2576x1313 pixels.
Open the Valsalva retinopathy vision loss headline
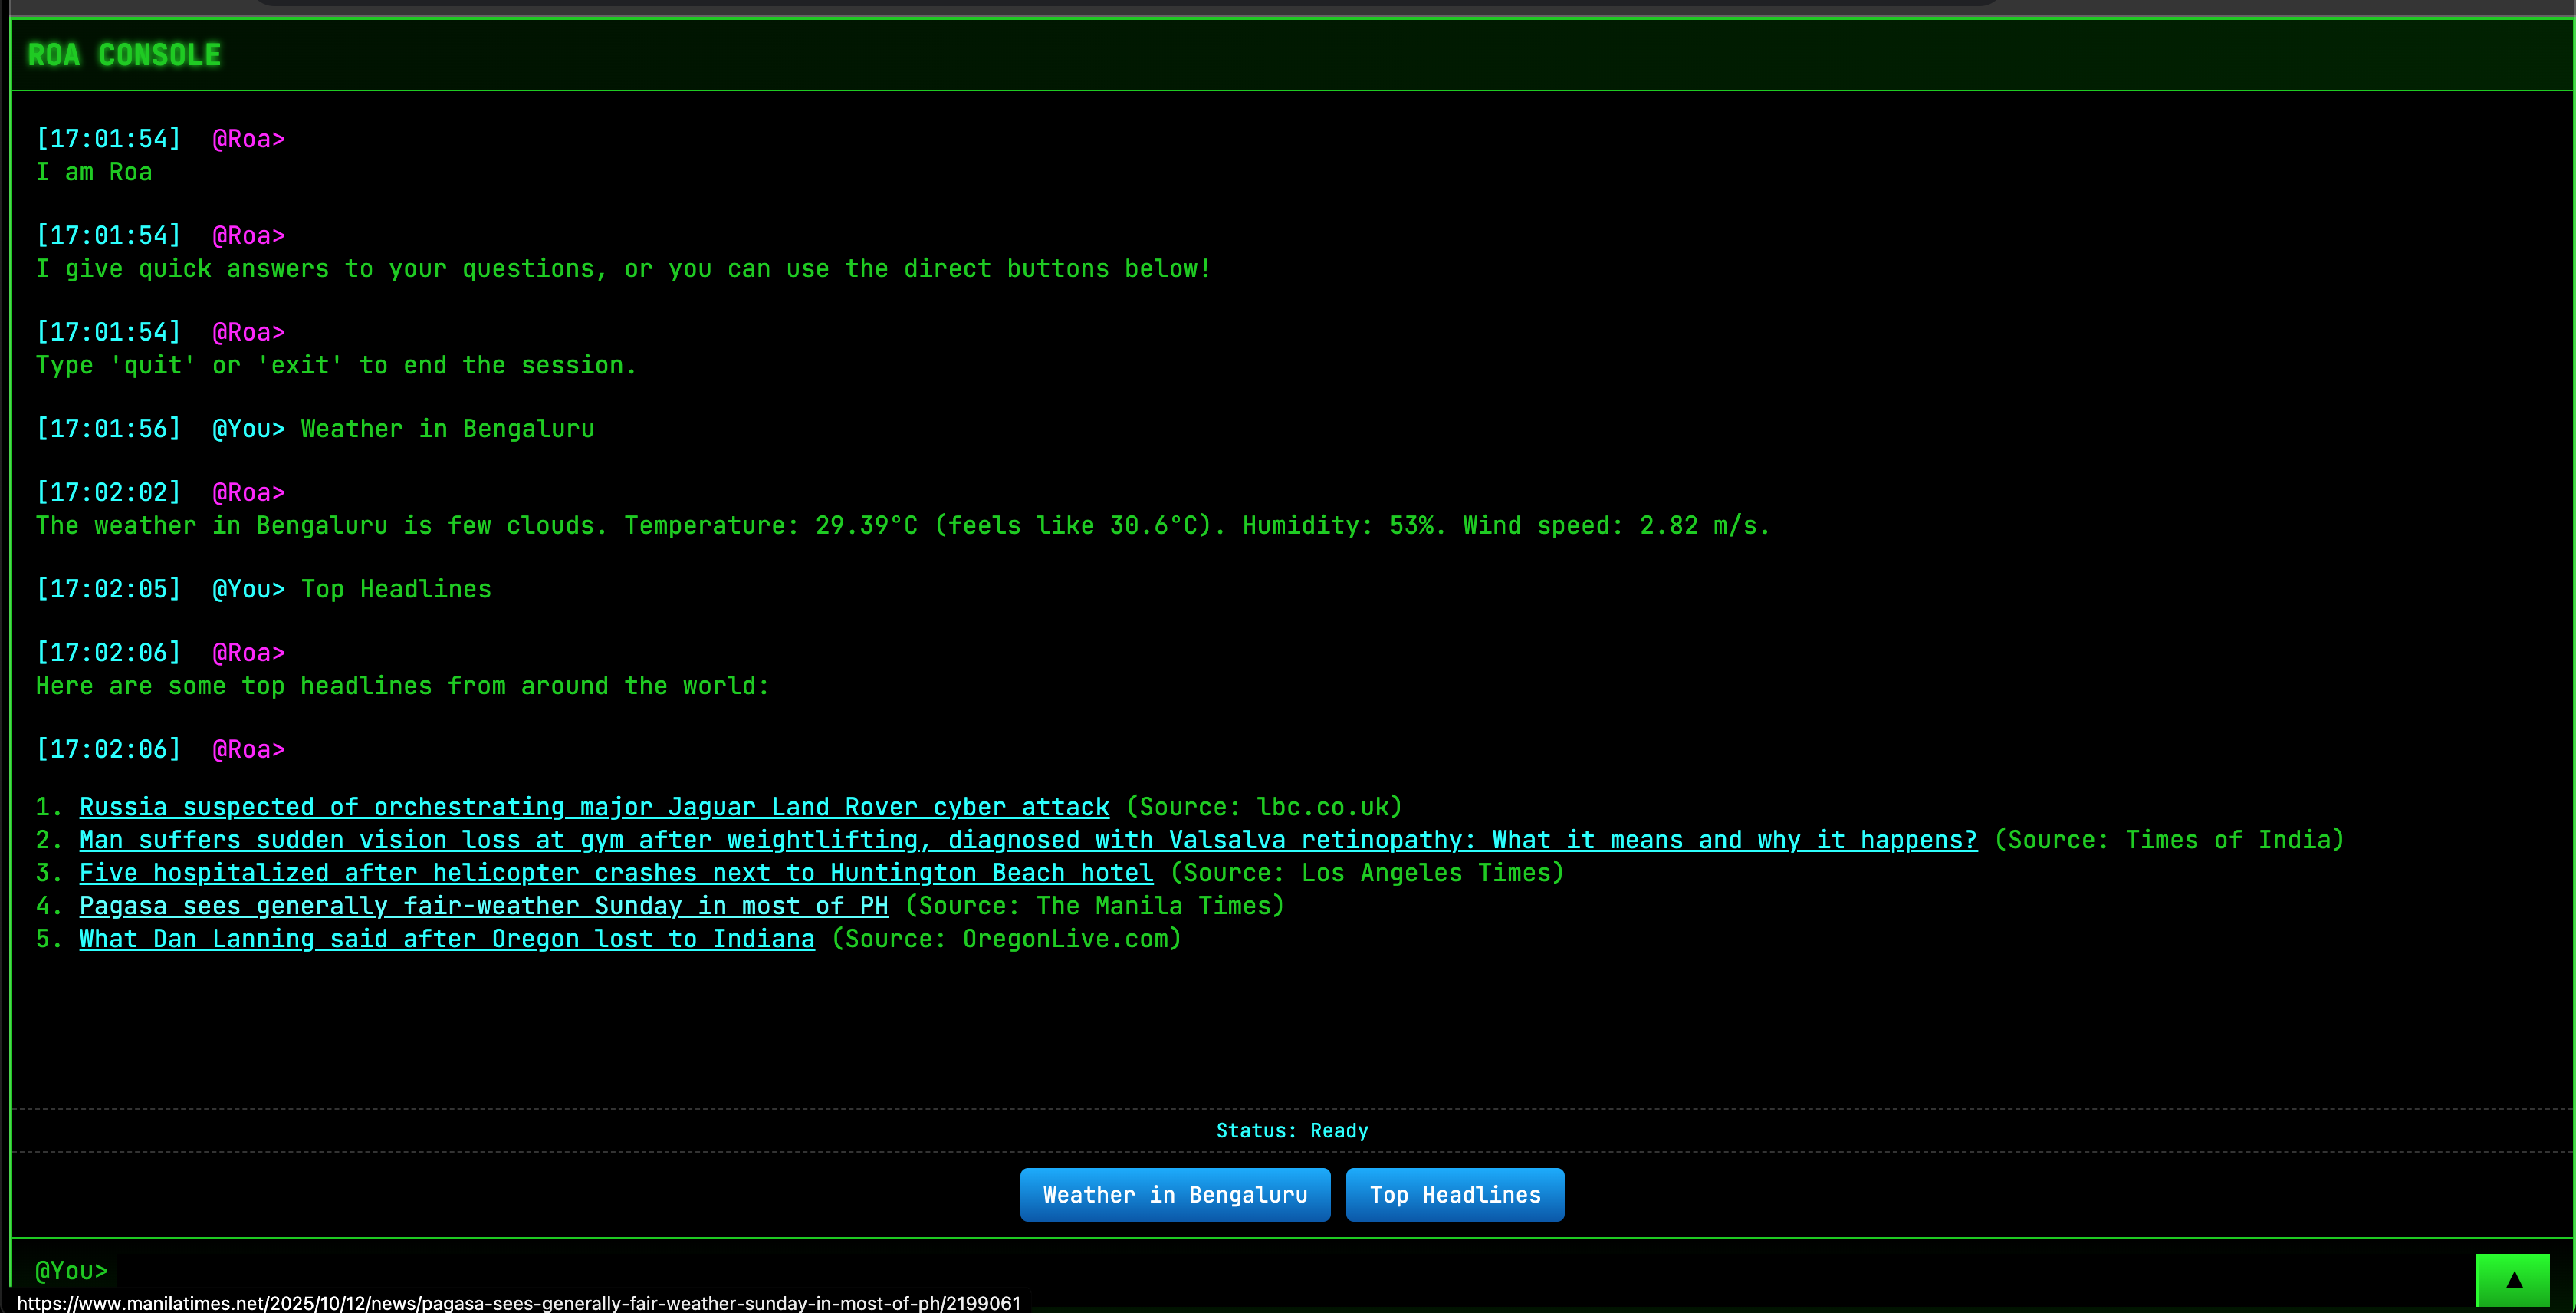tap(1027, 840)
